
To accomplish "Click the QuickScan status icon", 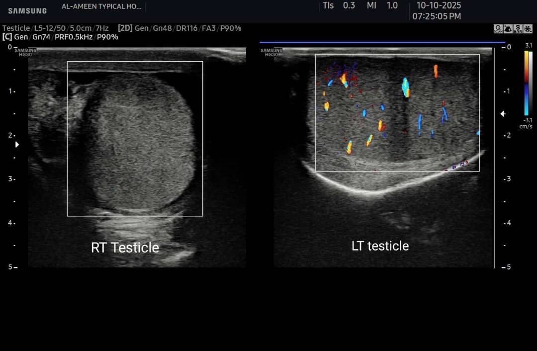I will [498, 29].
